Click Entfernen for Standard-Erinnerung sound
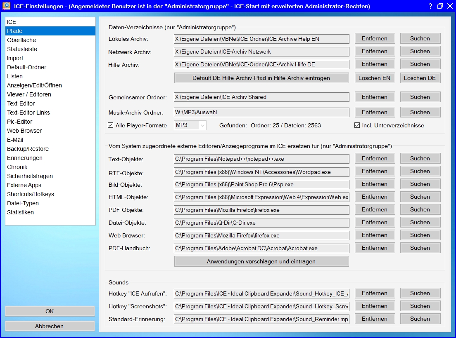This screenshot has width=456, height=338. [x=375, y=319]
